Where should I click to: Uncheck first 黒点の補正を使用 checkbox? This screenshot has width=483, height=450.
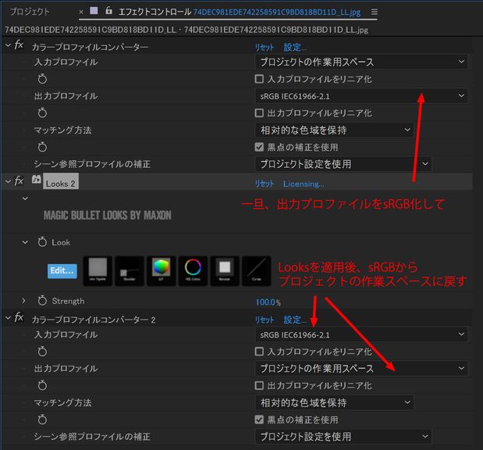point(259,147)
